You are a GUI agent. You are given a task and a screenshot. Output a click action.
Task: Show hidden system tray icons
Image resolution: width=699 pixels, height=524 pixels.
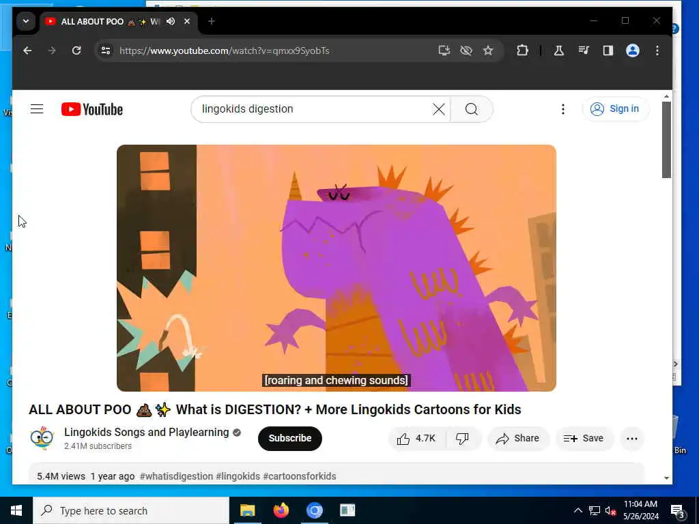click(x=577, y=510)
